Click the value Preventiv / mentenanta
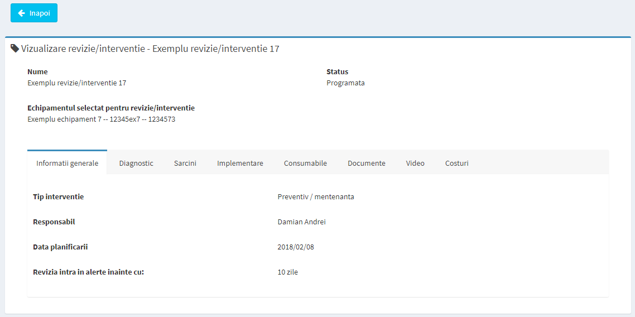The width and height of the screenshot is (635, 317). 316,197
